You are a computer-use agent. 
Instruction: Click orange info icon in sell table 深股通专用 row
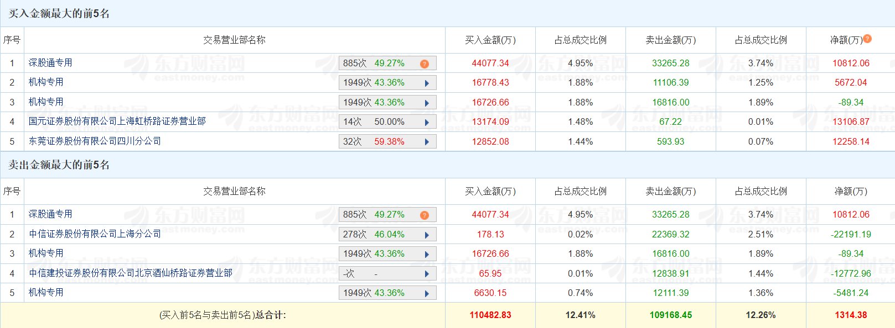(x=425, y=215)
